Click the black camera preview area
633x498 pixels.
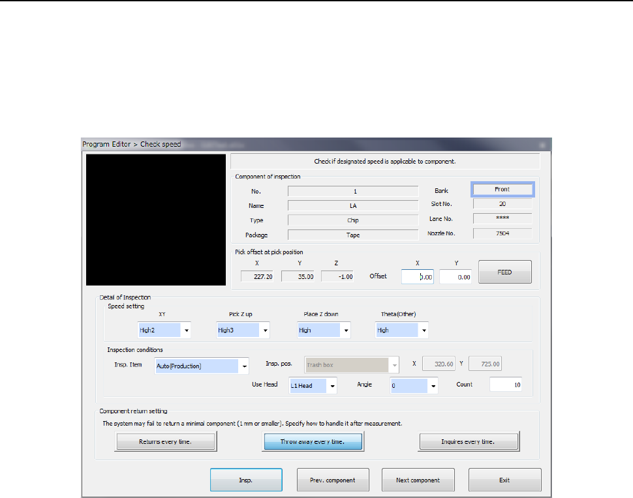pos(156,220)
